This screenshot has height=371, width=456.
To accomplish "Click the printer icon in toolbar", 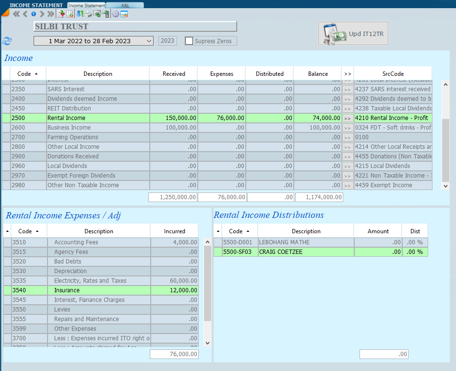I will coord(88,14).
